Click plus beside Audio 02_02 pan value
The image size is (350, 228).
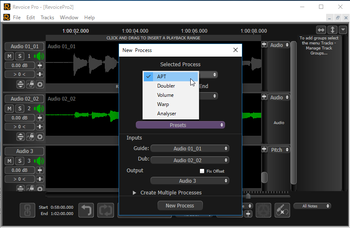tap(40, 127)
